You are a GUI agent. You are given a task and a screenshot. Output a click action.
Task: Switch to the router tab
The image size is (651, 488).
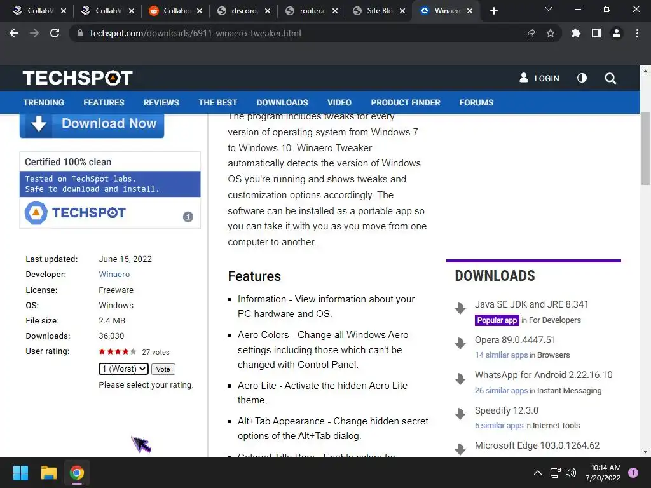click(313, 11)
